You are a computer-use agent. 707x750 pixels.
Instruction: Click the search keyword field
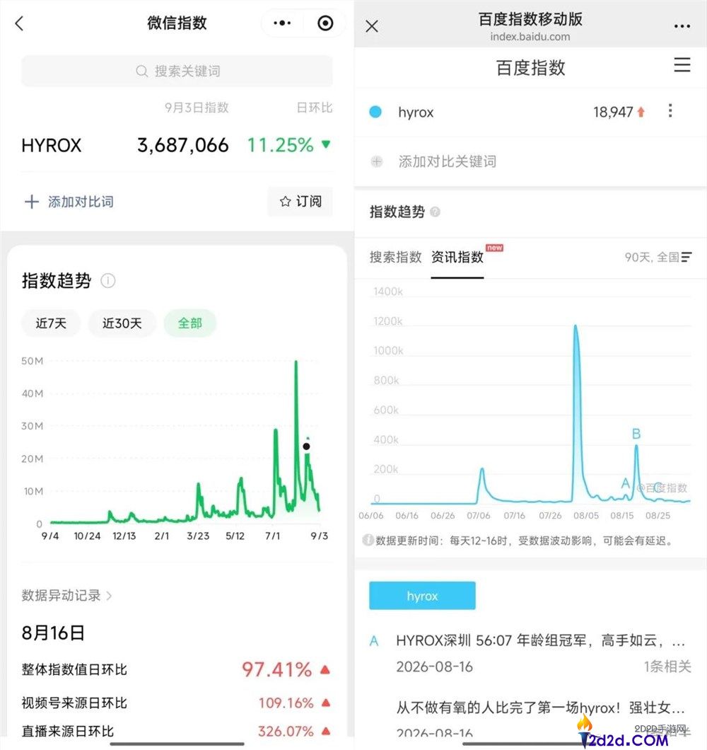pos(177,71)
